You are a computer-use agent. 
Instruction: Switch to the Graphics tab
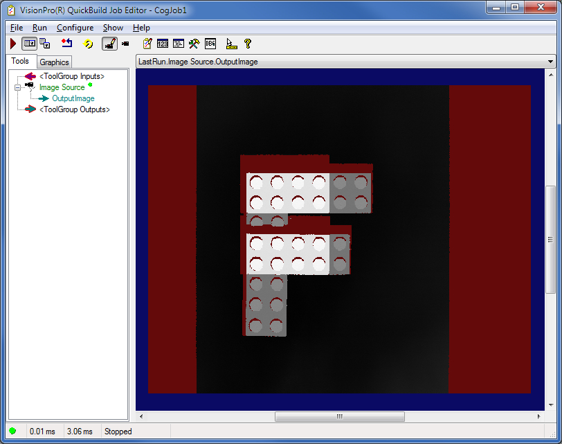coord(54,62)
